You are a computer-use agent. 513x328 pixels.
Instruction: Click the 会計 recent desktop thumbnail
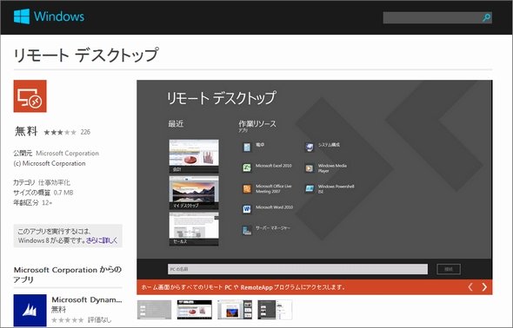click(x=194, y=156)
